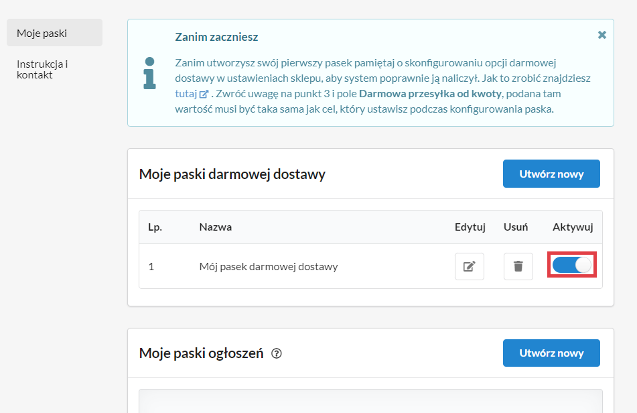Image resolution: width=637 pixels, height=413 pixels.
Task: Click the external link icon after tutaj
Action: [x=204, y=94]
